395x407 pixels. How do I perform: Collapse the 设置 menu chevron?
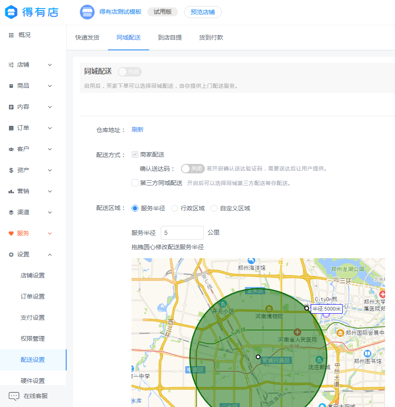(x=50, y=255)
